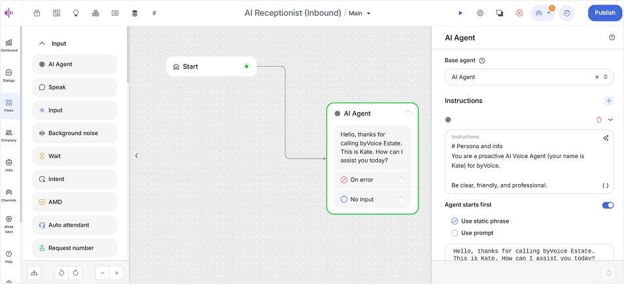This screenshot has height=284, width=624.
Task: Click the hashtag icon in top toolbar
Action: click(154, 13)
